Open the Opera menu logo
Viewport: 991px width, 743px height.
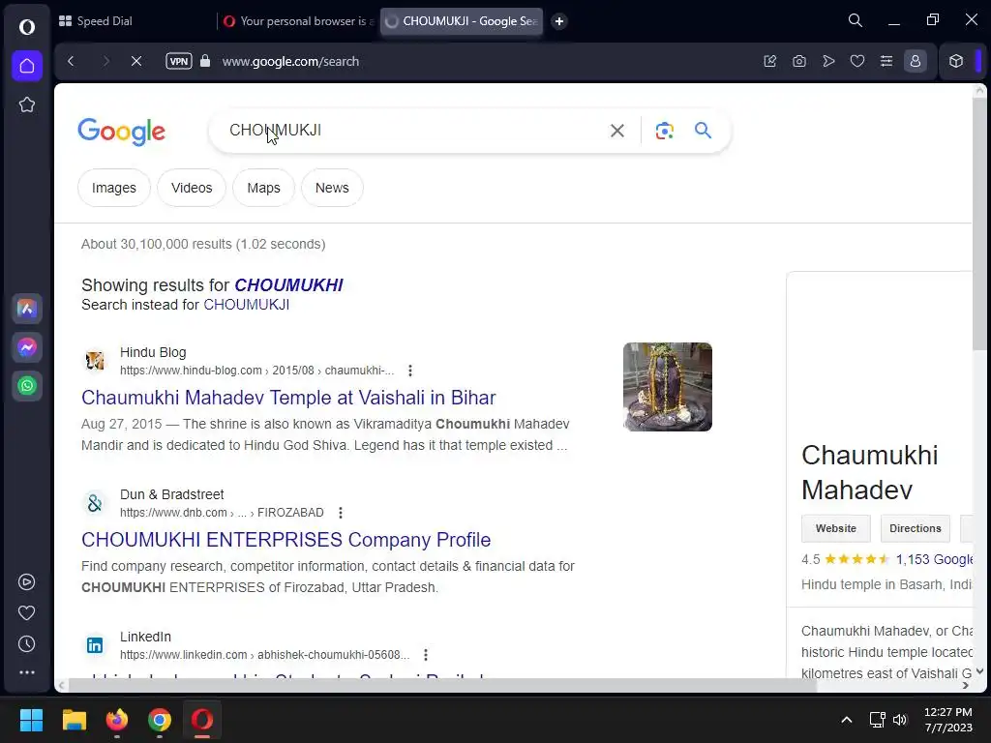(x=26, y=26)
